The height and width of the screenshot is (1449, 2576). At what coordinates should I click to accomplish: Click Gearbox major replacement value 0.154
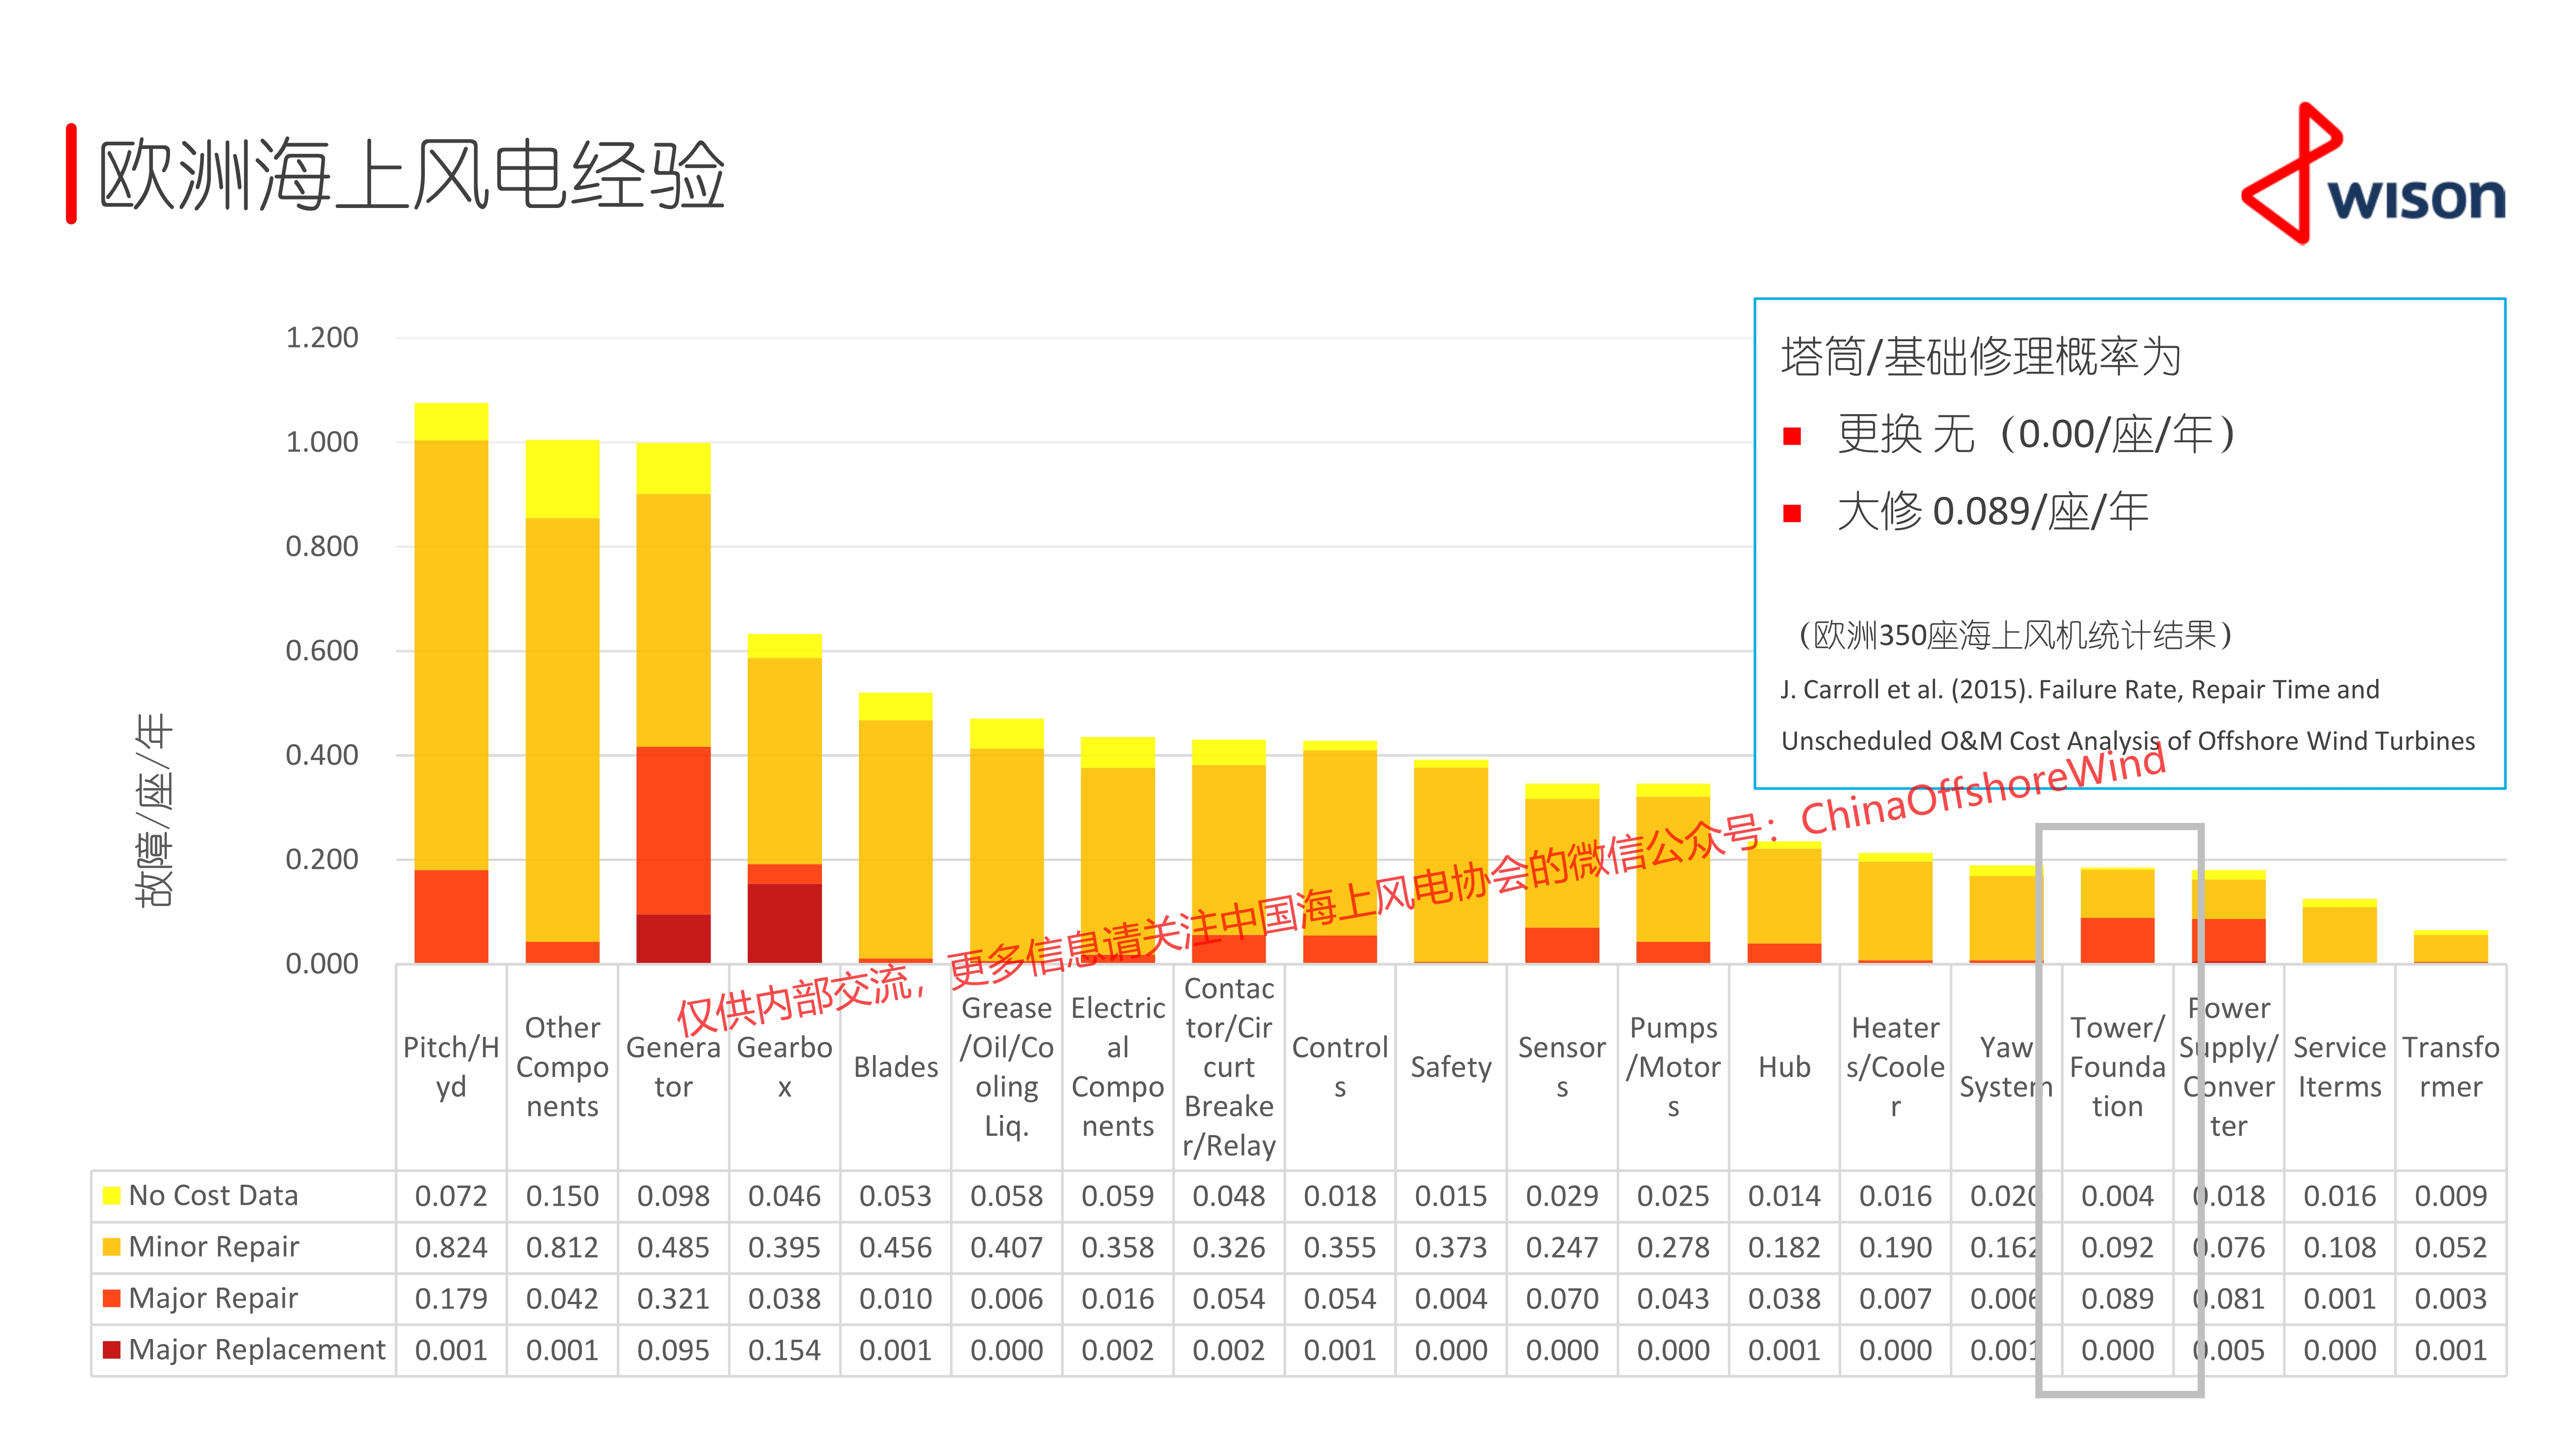[x=784, y=1351]
